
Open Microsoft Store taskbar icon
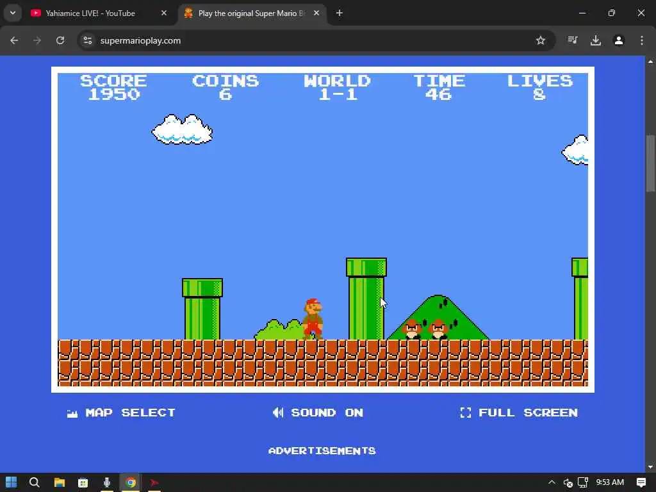pyautogui.click(x=83, y=482)
